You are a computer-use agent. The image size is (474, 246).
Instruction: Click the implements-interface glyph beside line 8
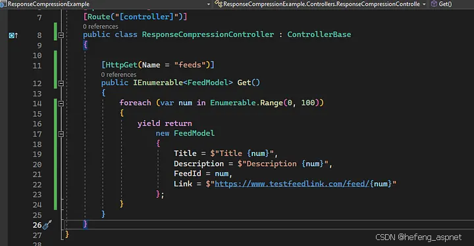coord(13,35)
